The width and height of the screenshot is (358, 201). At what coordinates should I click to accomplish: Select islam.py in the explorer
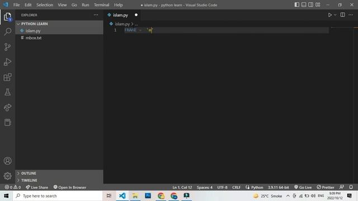click(59, 31)
